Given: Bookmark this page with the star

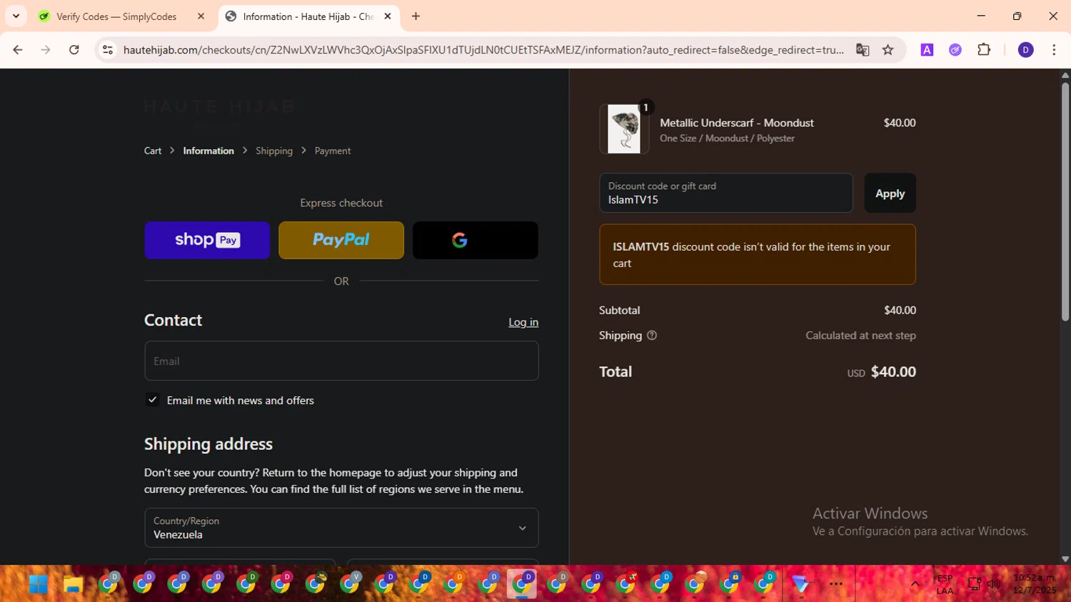Looking at the screenshot, I should [888, 50].
